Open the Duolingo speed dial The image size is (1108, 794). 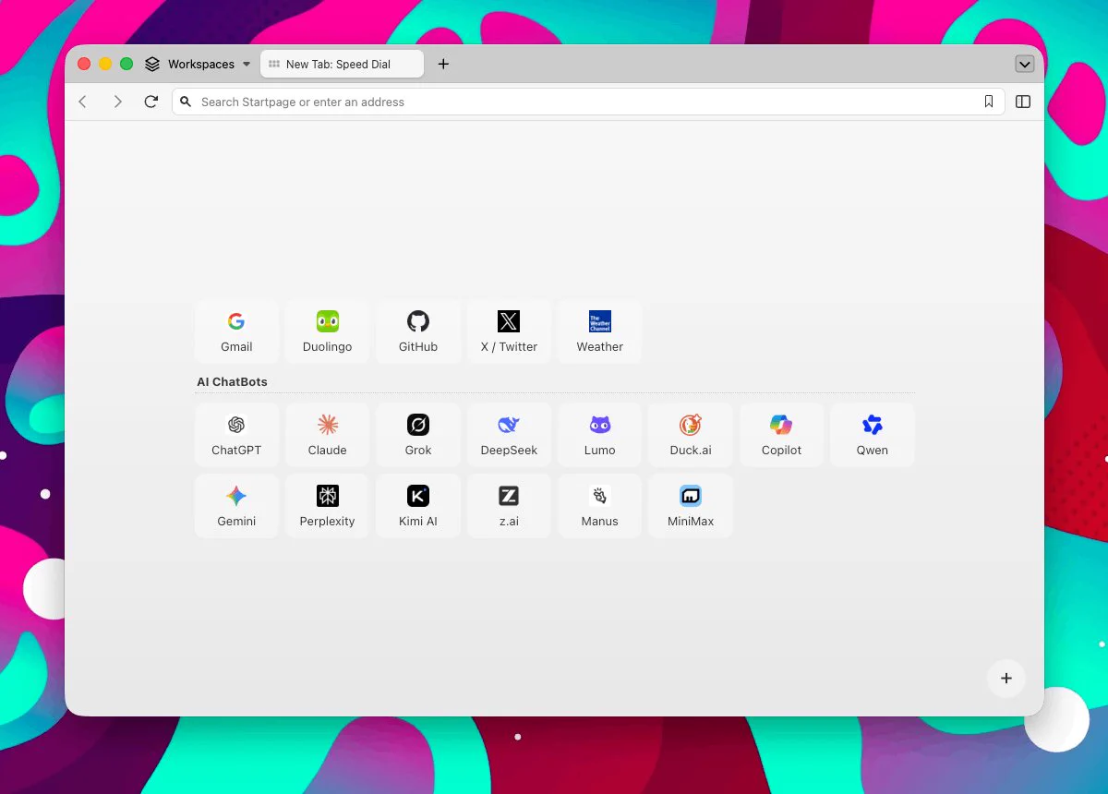tap(327, 331)
